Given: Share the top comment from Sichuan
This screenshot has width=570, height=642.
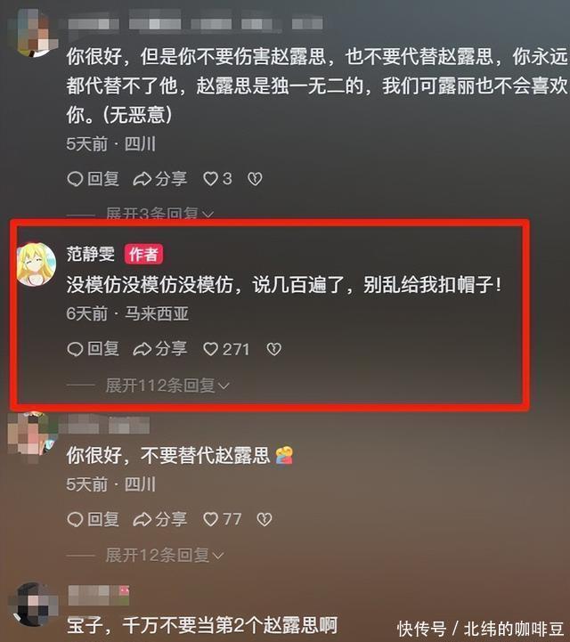Looking at the screenshot, I should [x=160, y=179].
